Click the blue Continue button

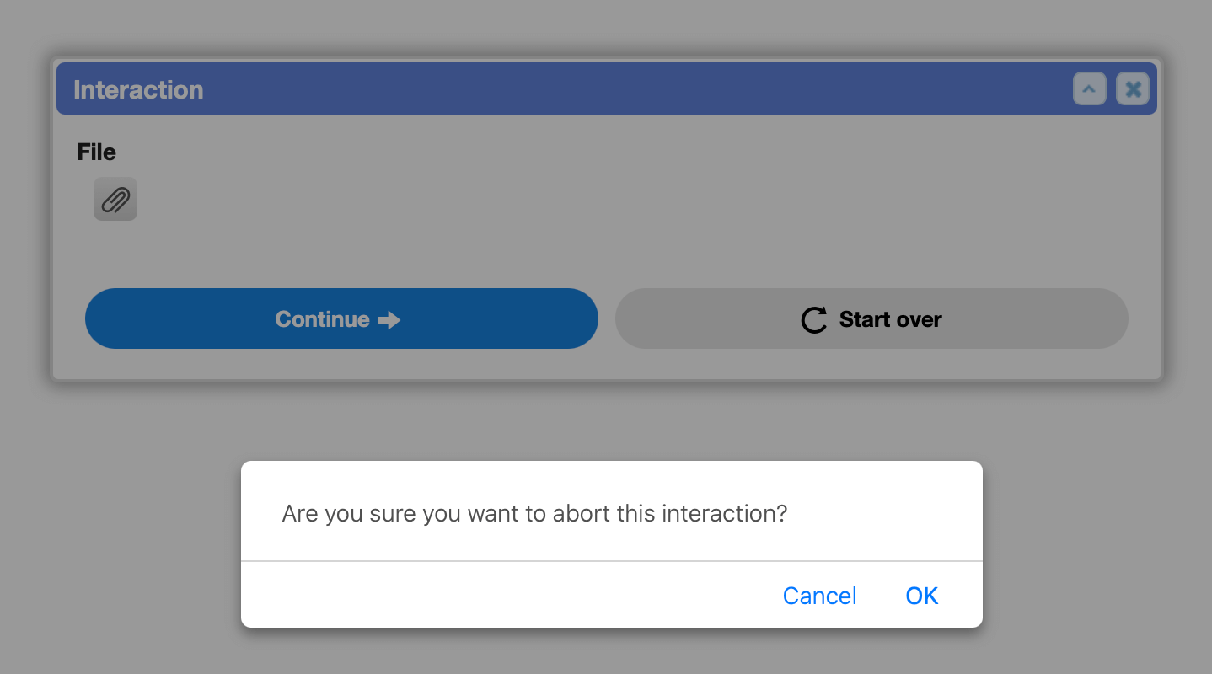[341, 318]
